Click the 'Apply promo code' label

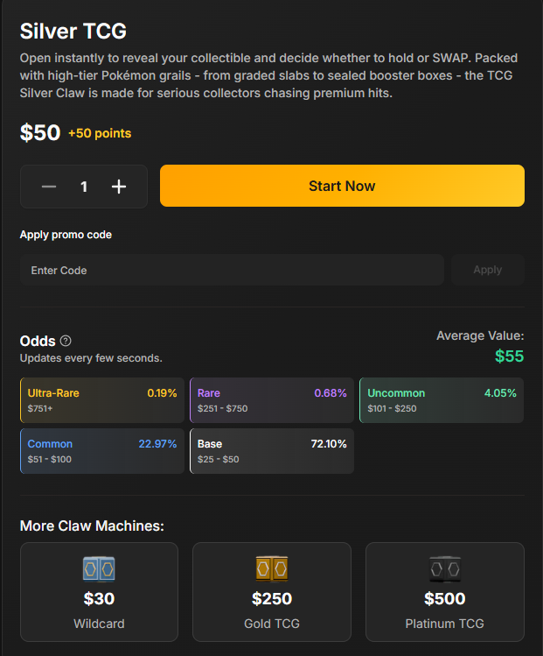(x=66, y=235)
